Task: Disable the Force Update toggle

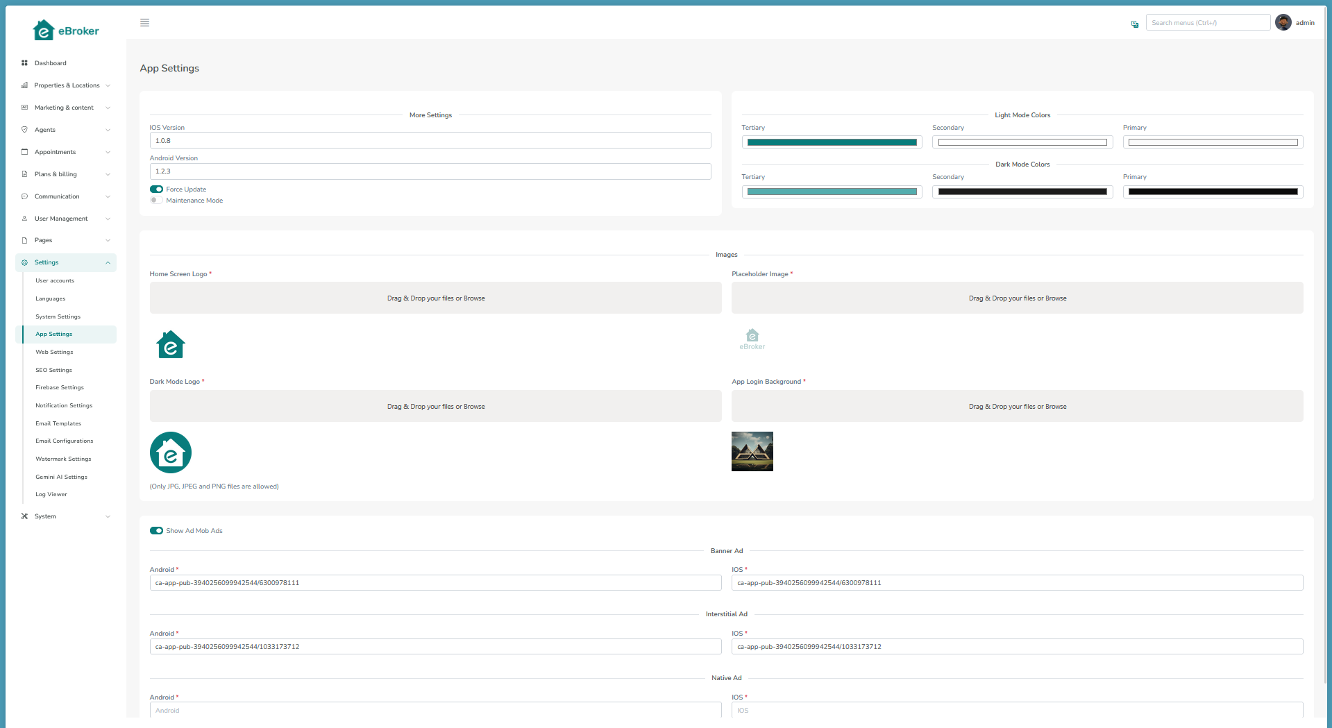Action: tap(156, 189)
